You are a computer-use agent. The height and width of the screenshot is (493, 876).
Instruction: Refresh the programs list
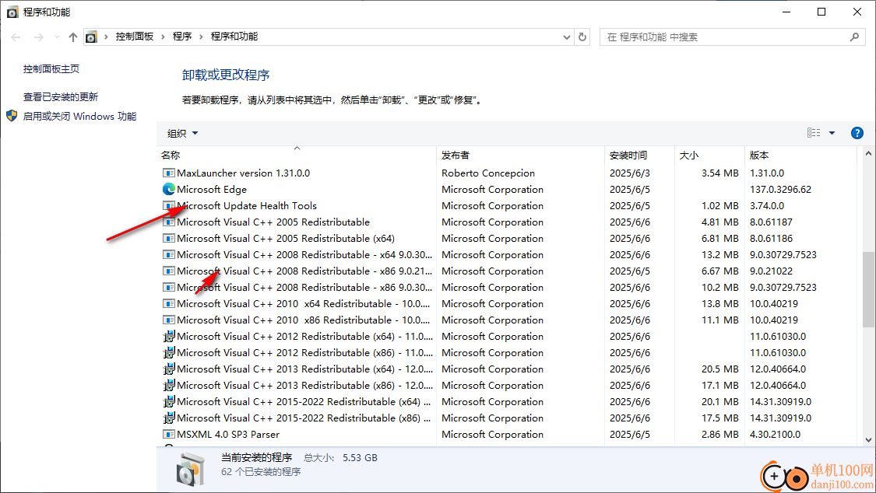[x=582, y=37]
